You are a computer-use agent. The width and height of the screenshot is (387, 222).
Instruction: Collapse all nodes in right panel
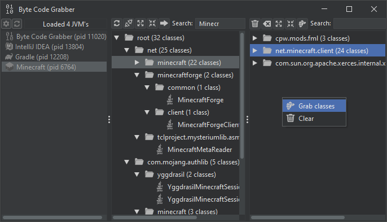point(291,24)
